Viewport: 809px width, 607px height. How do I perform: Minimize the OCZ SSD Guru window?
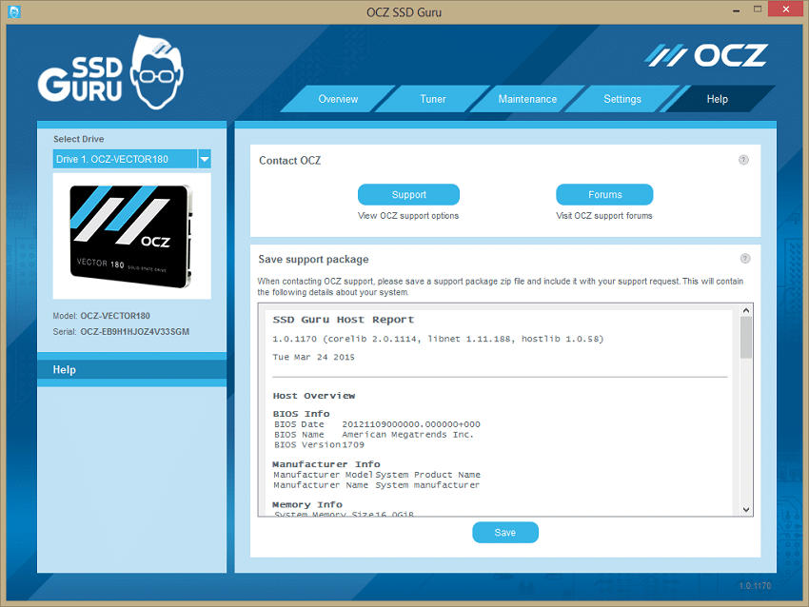(x=736, y=10)
